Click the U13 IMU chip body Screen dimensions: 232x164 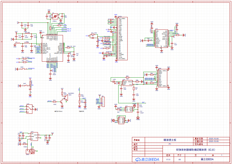(x=161, y=39)
